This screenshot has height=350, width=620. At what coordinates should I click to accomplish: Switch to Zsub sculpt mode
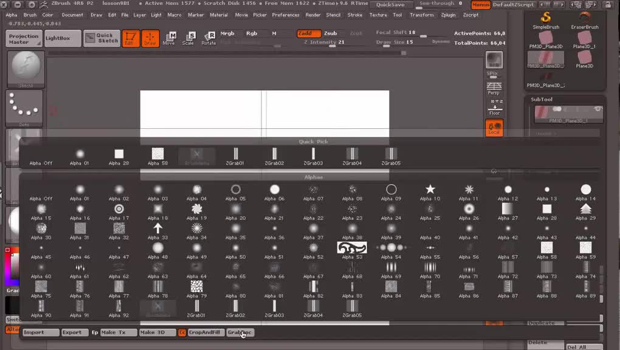pos(331,33)
